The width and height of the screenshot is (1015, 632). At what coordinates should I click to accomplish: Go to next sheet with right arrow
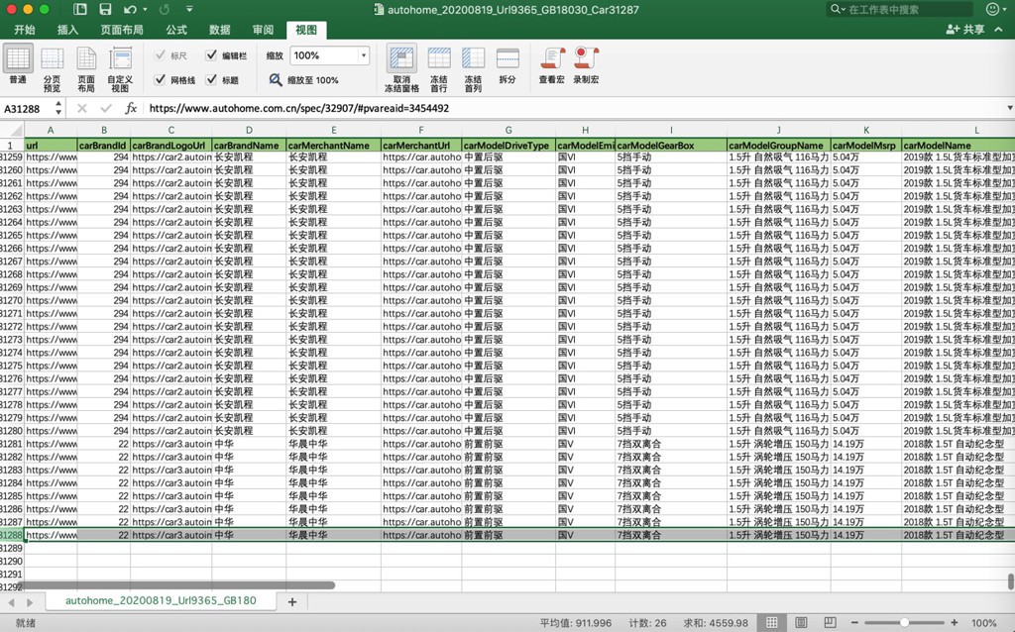30,602
